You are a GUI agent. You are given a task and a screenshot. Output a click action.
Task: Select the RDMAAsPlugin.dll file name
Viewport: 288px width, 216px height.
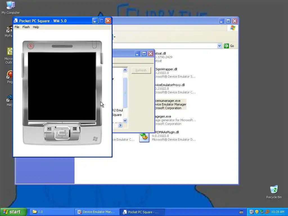[167, 132]
